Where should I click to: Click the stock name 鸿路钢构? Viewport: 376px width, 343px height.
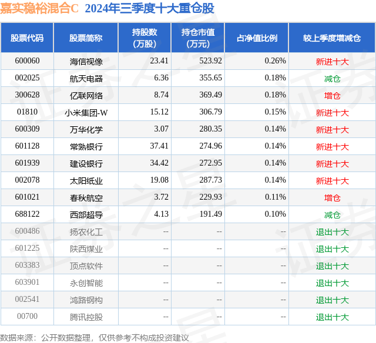point(86,300)
